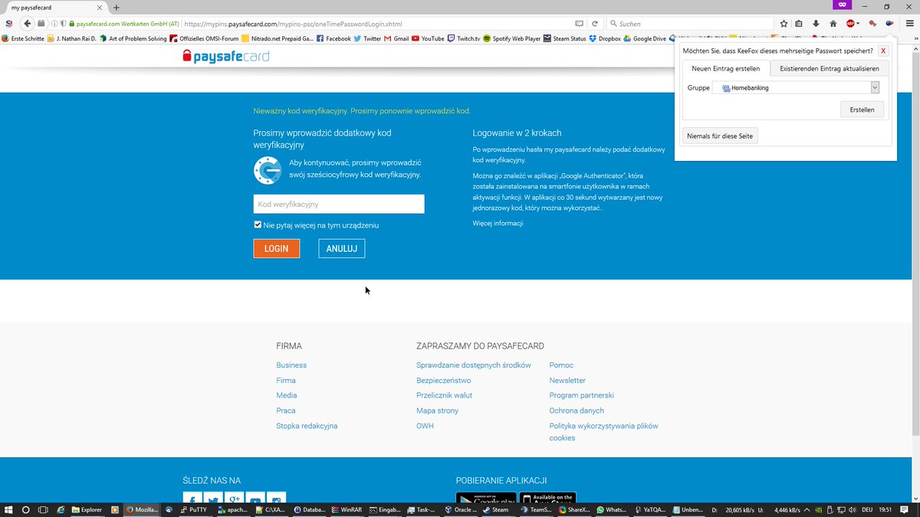This screenshot has height=517, width=920.
Task: Open the Business footer link
Action: click(291, 365)
